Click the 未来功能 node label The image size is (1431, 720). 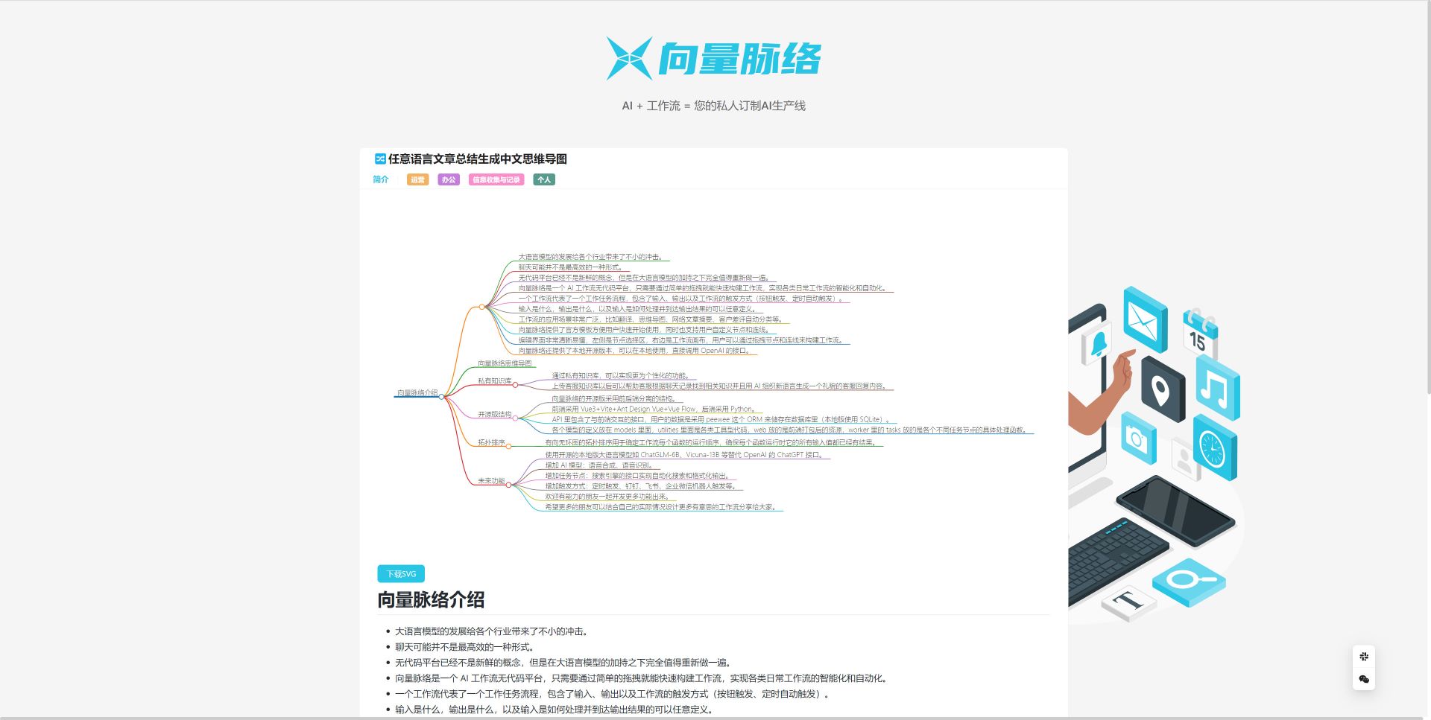491,480
